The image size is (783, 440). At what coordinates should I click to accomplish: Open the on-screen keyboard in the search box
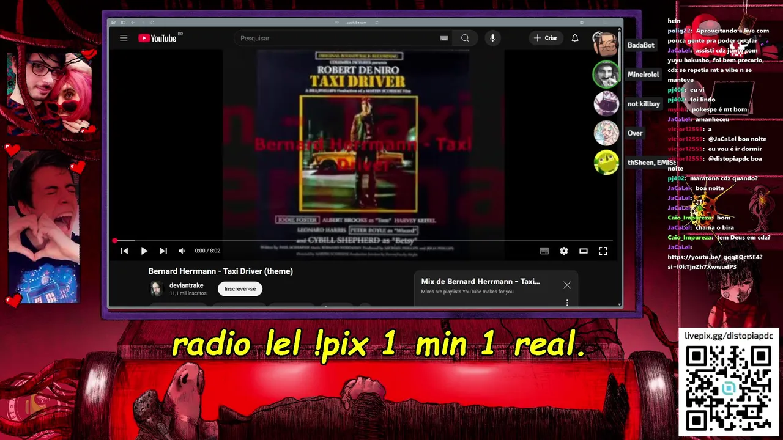click(x=444, y=38)
